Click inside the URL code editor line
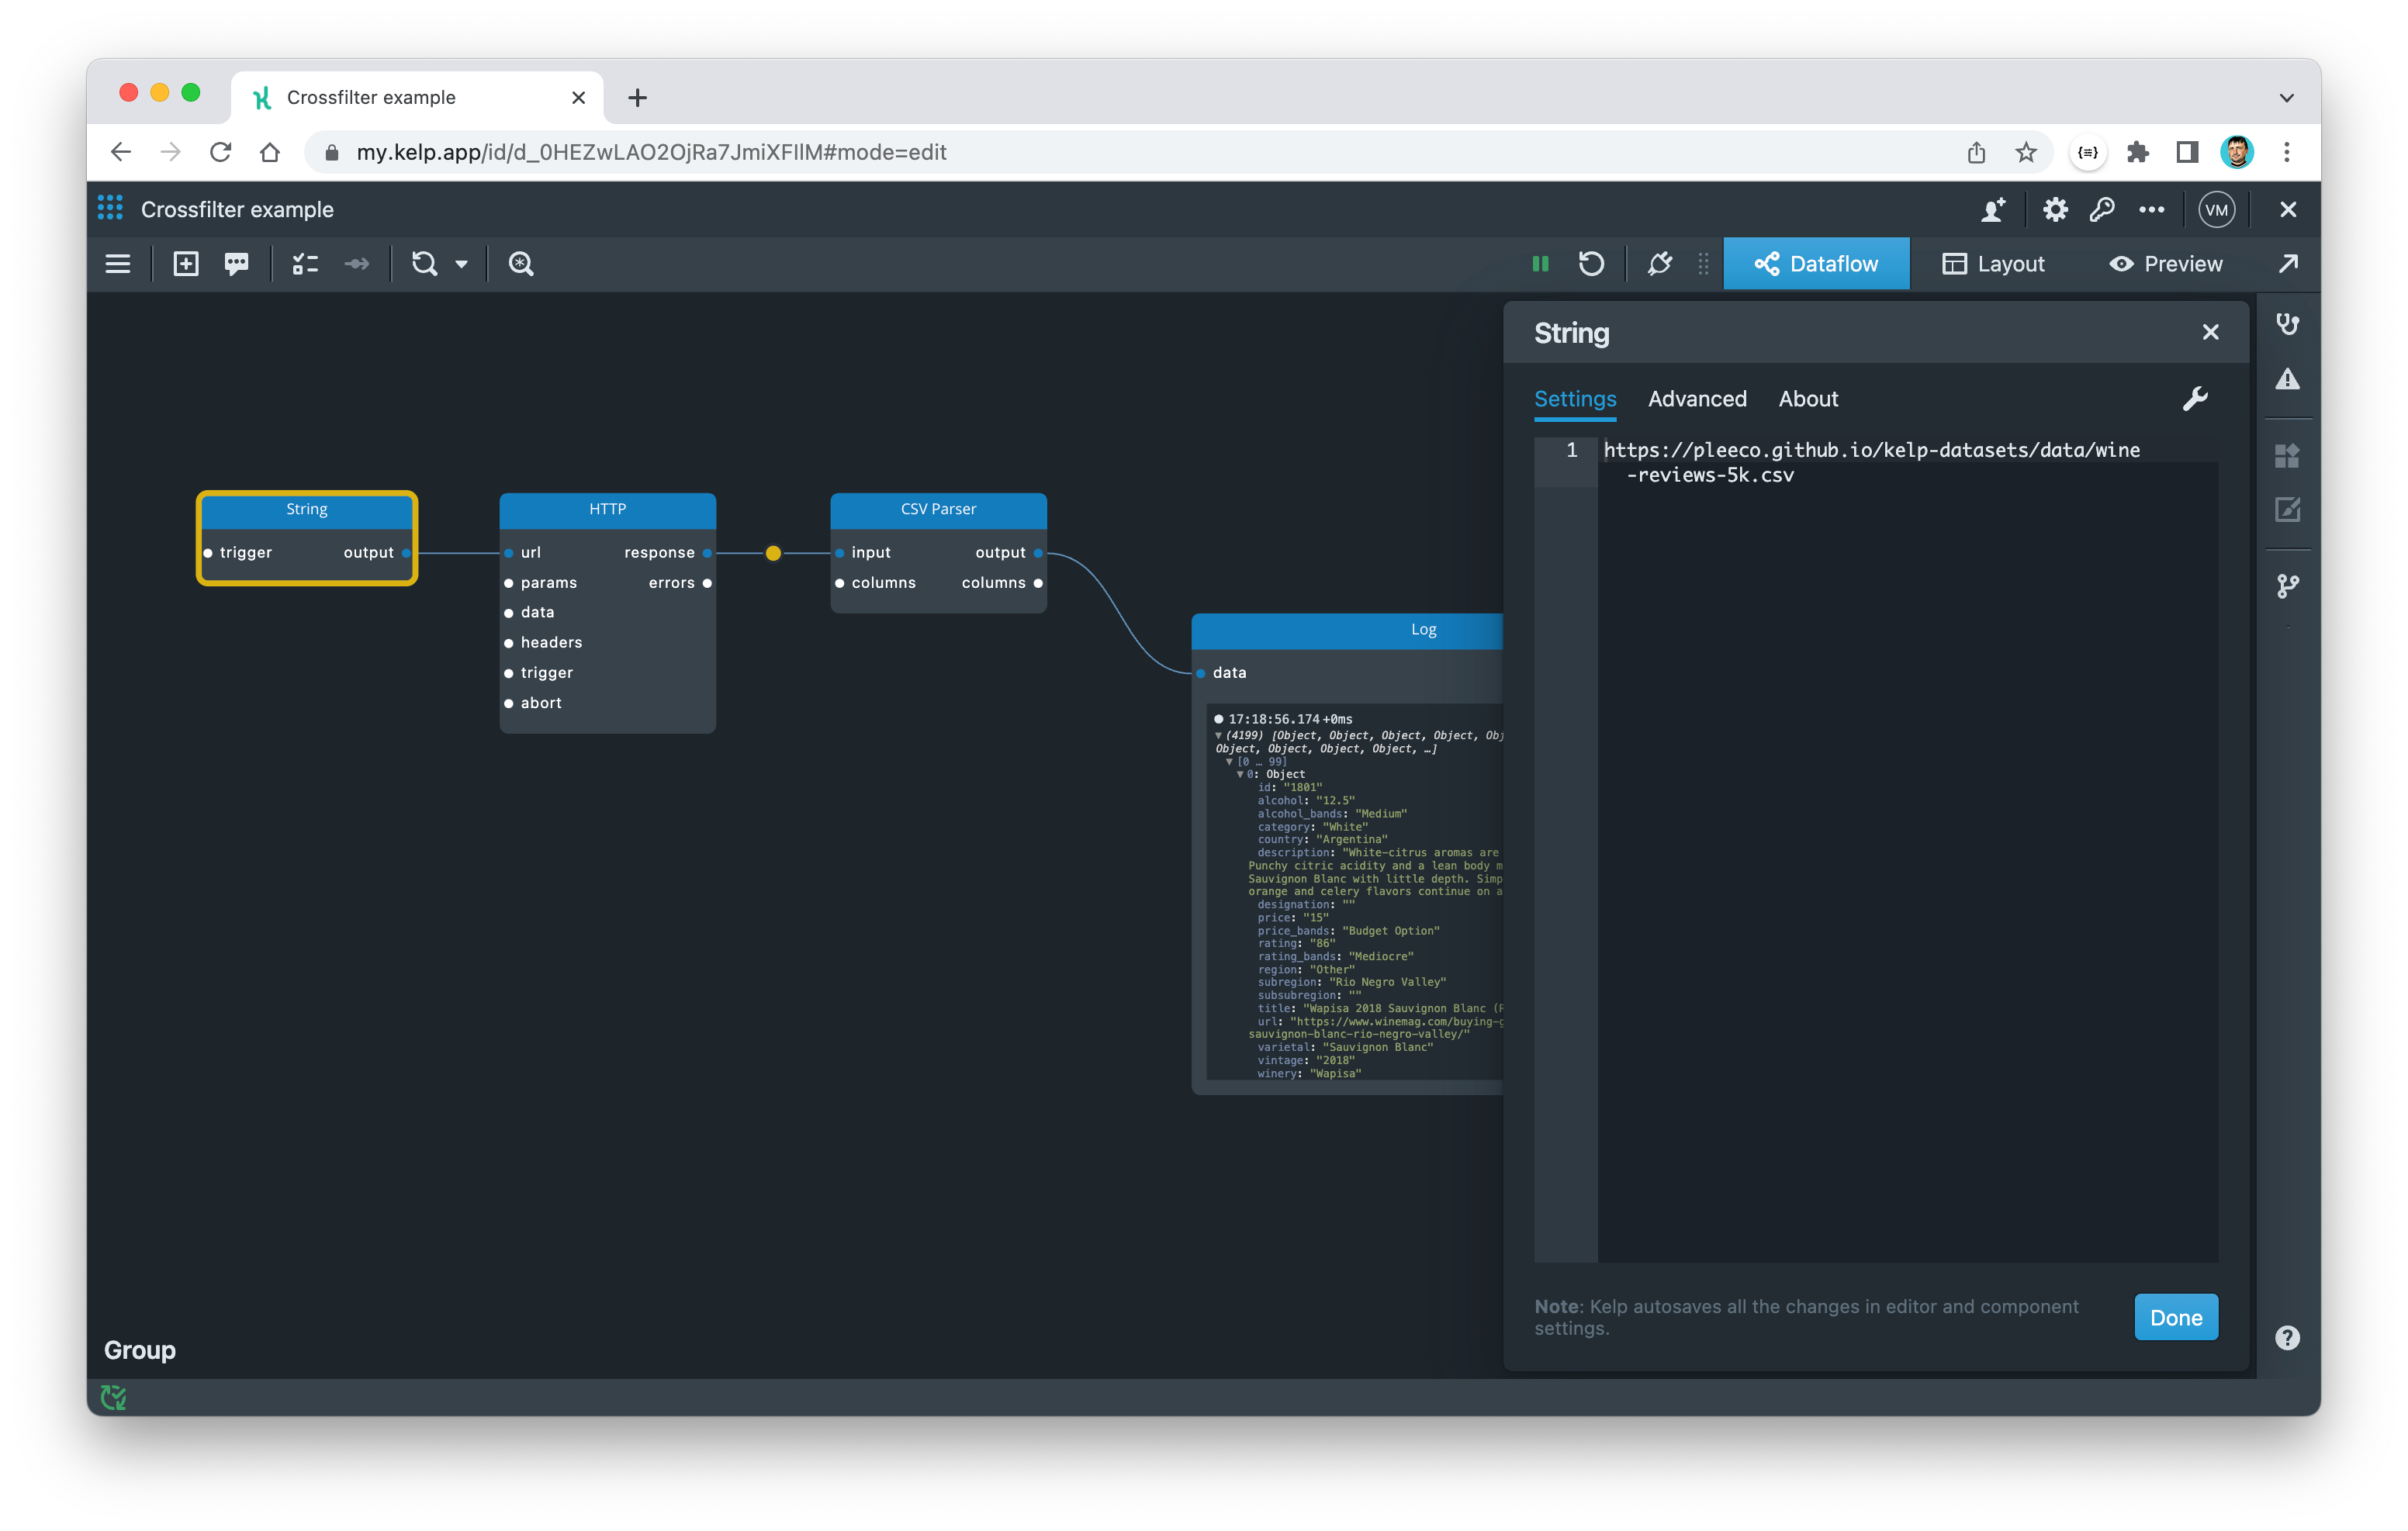 click(x=1871, y=451)
